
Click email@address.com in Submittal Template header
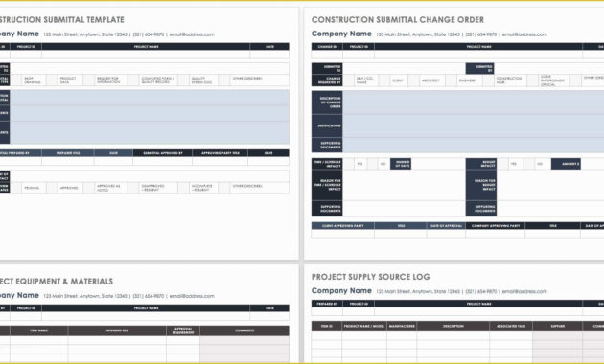[192, 34]
